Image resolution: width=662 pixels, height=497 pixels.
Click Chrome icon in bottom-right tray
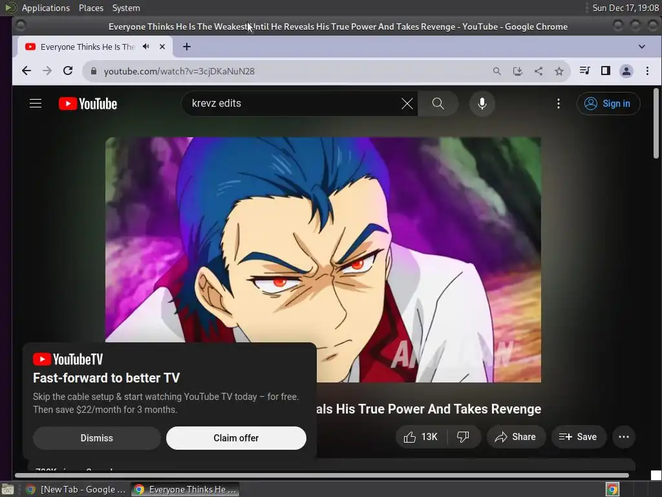pyautogui.click(x=612, y=489)
